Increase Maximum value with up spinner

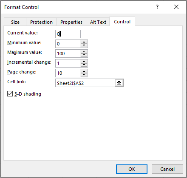pos(84,52)
